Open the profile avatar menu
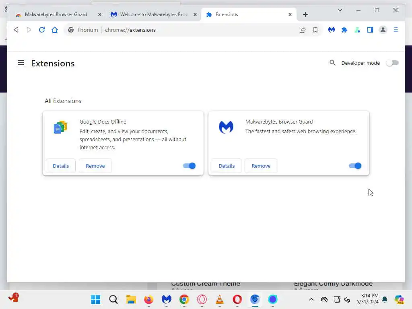This screenshot has width=412, height=309. point(383,30)
